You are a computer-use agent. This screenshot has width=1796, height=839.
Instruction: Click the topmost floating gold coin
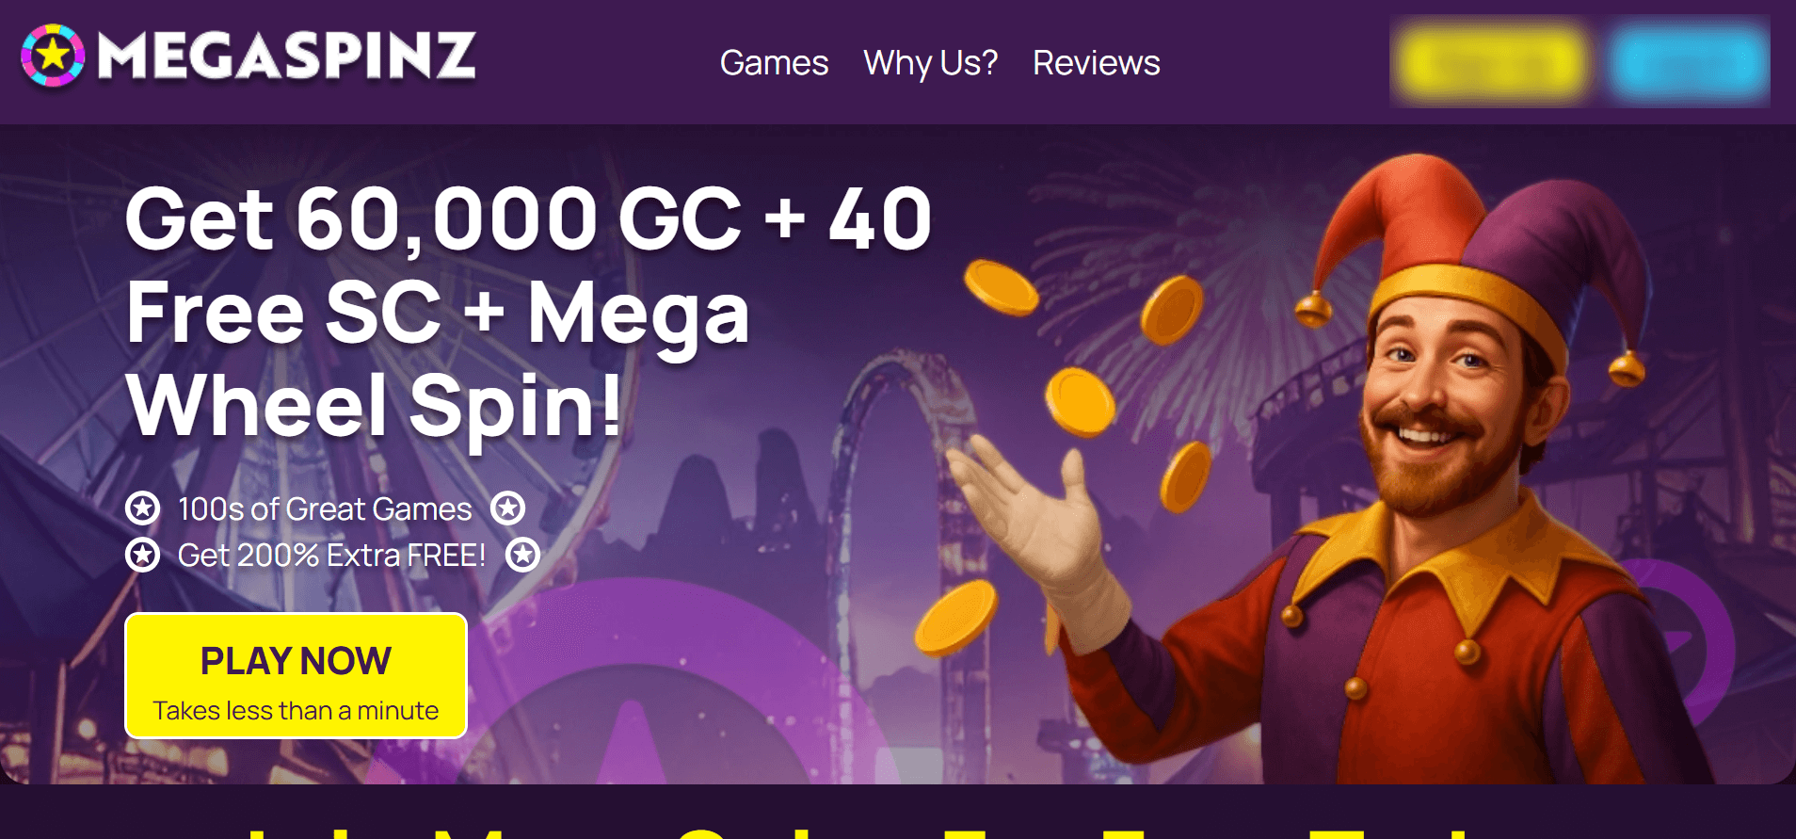coord(1001,287)
